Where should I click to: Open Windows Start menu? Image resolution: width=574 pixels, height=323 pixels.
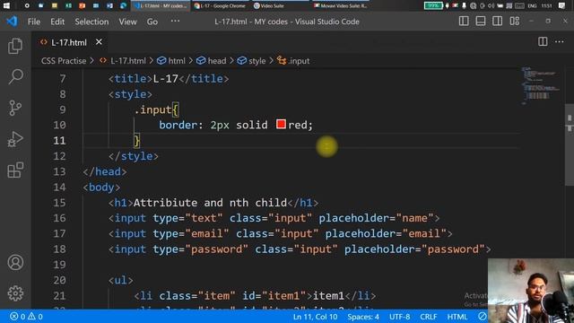pos(6,5)
